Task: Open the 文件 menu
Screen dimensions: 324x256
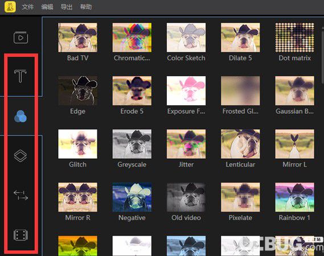Action: [28, 7]
